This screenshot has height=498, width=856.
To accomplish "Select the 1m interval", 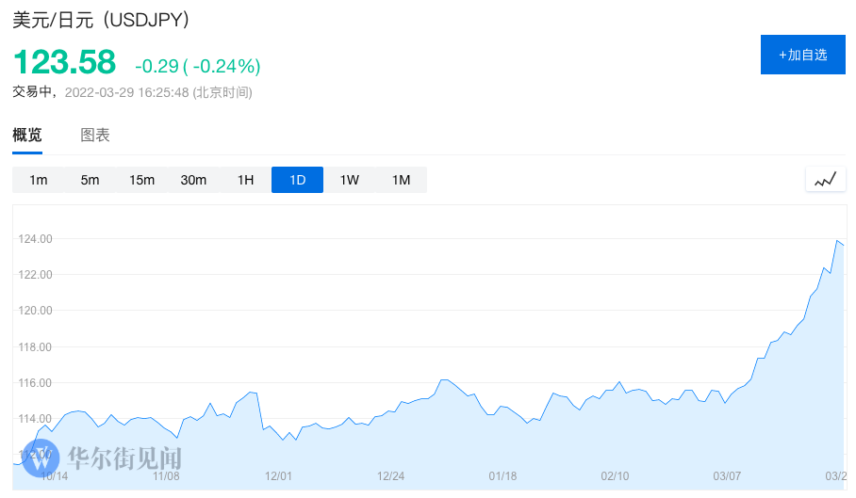I will click(39, 180).
